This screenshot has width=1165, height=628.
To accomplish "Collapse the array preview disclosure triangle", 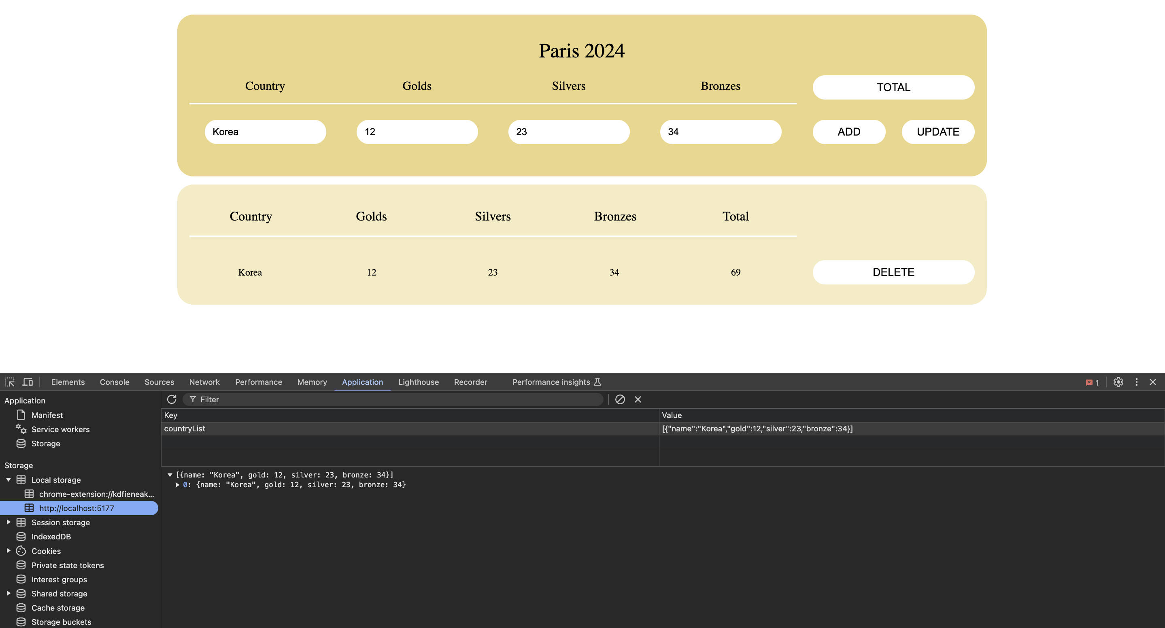I will (170, 475).
